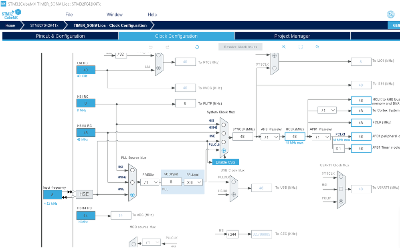Click the STM32CubeMX logo
Viewport: 400px width, 248px height.
pyautogui.click(x=11, y=14)
